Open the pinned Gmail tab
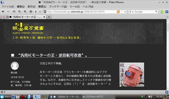 (x=3, y=17)
